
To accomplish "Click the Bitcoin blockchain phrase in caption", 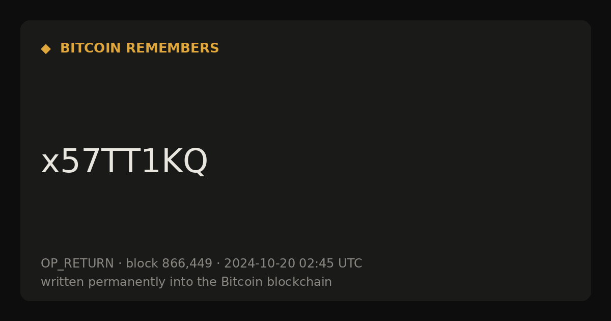I will [x=276, y=282].
